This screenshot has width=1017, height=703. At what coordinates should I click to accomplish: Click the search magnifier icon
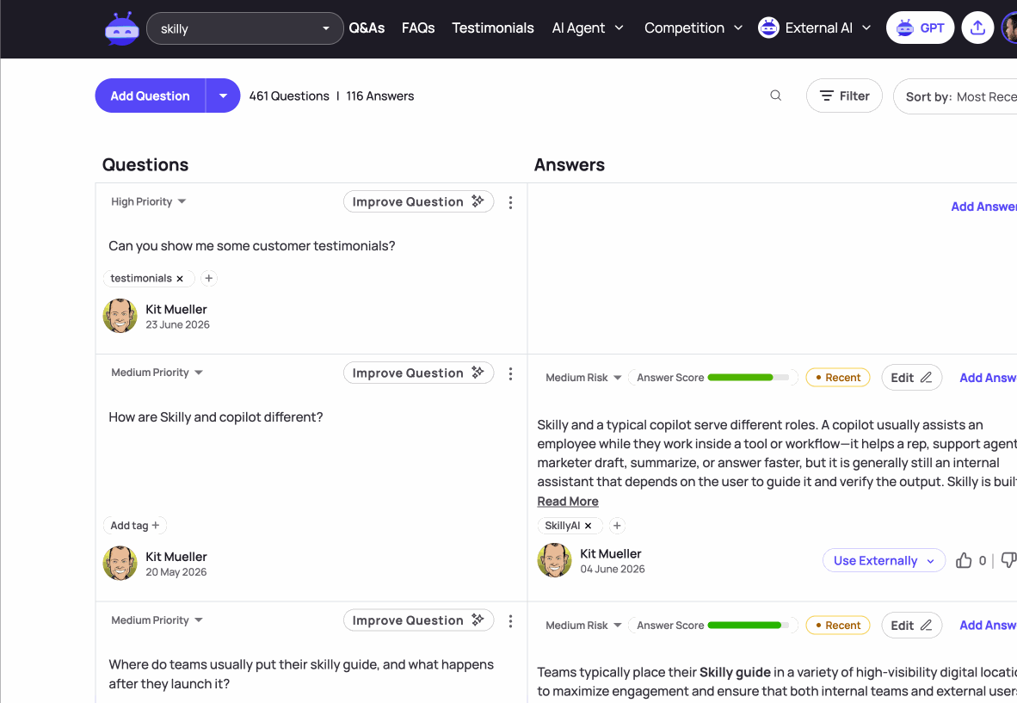pyautogui.click(x=775, y=96)
